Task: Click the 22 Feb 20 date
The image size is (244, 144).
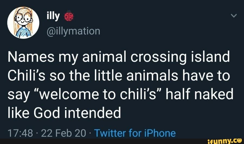Action: click(x=63, y=133)
